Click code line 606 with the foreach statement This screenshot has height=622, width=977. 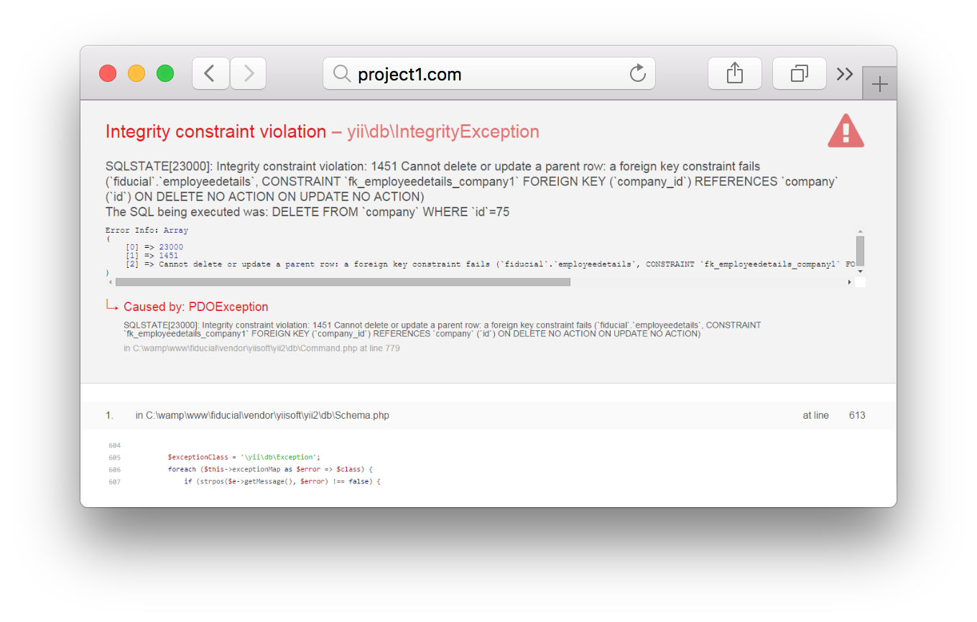[x=271, y=469]
